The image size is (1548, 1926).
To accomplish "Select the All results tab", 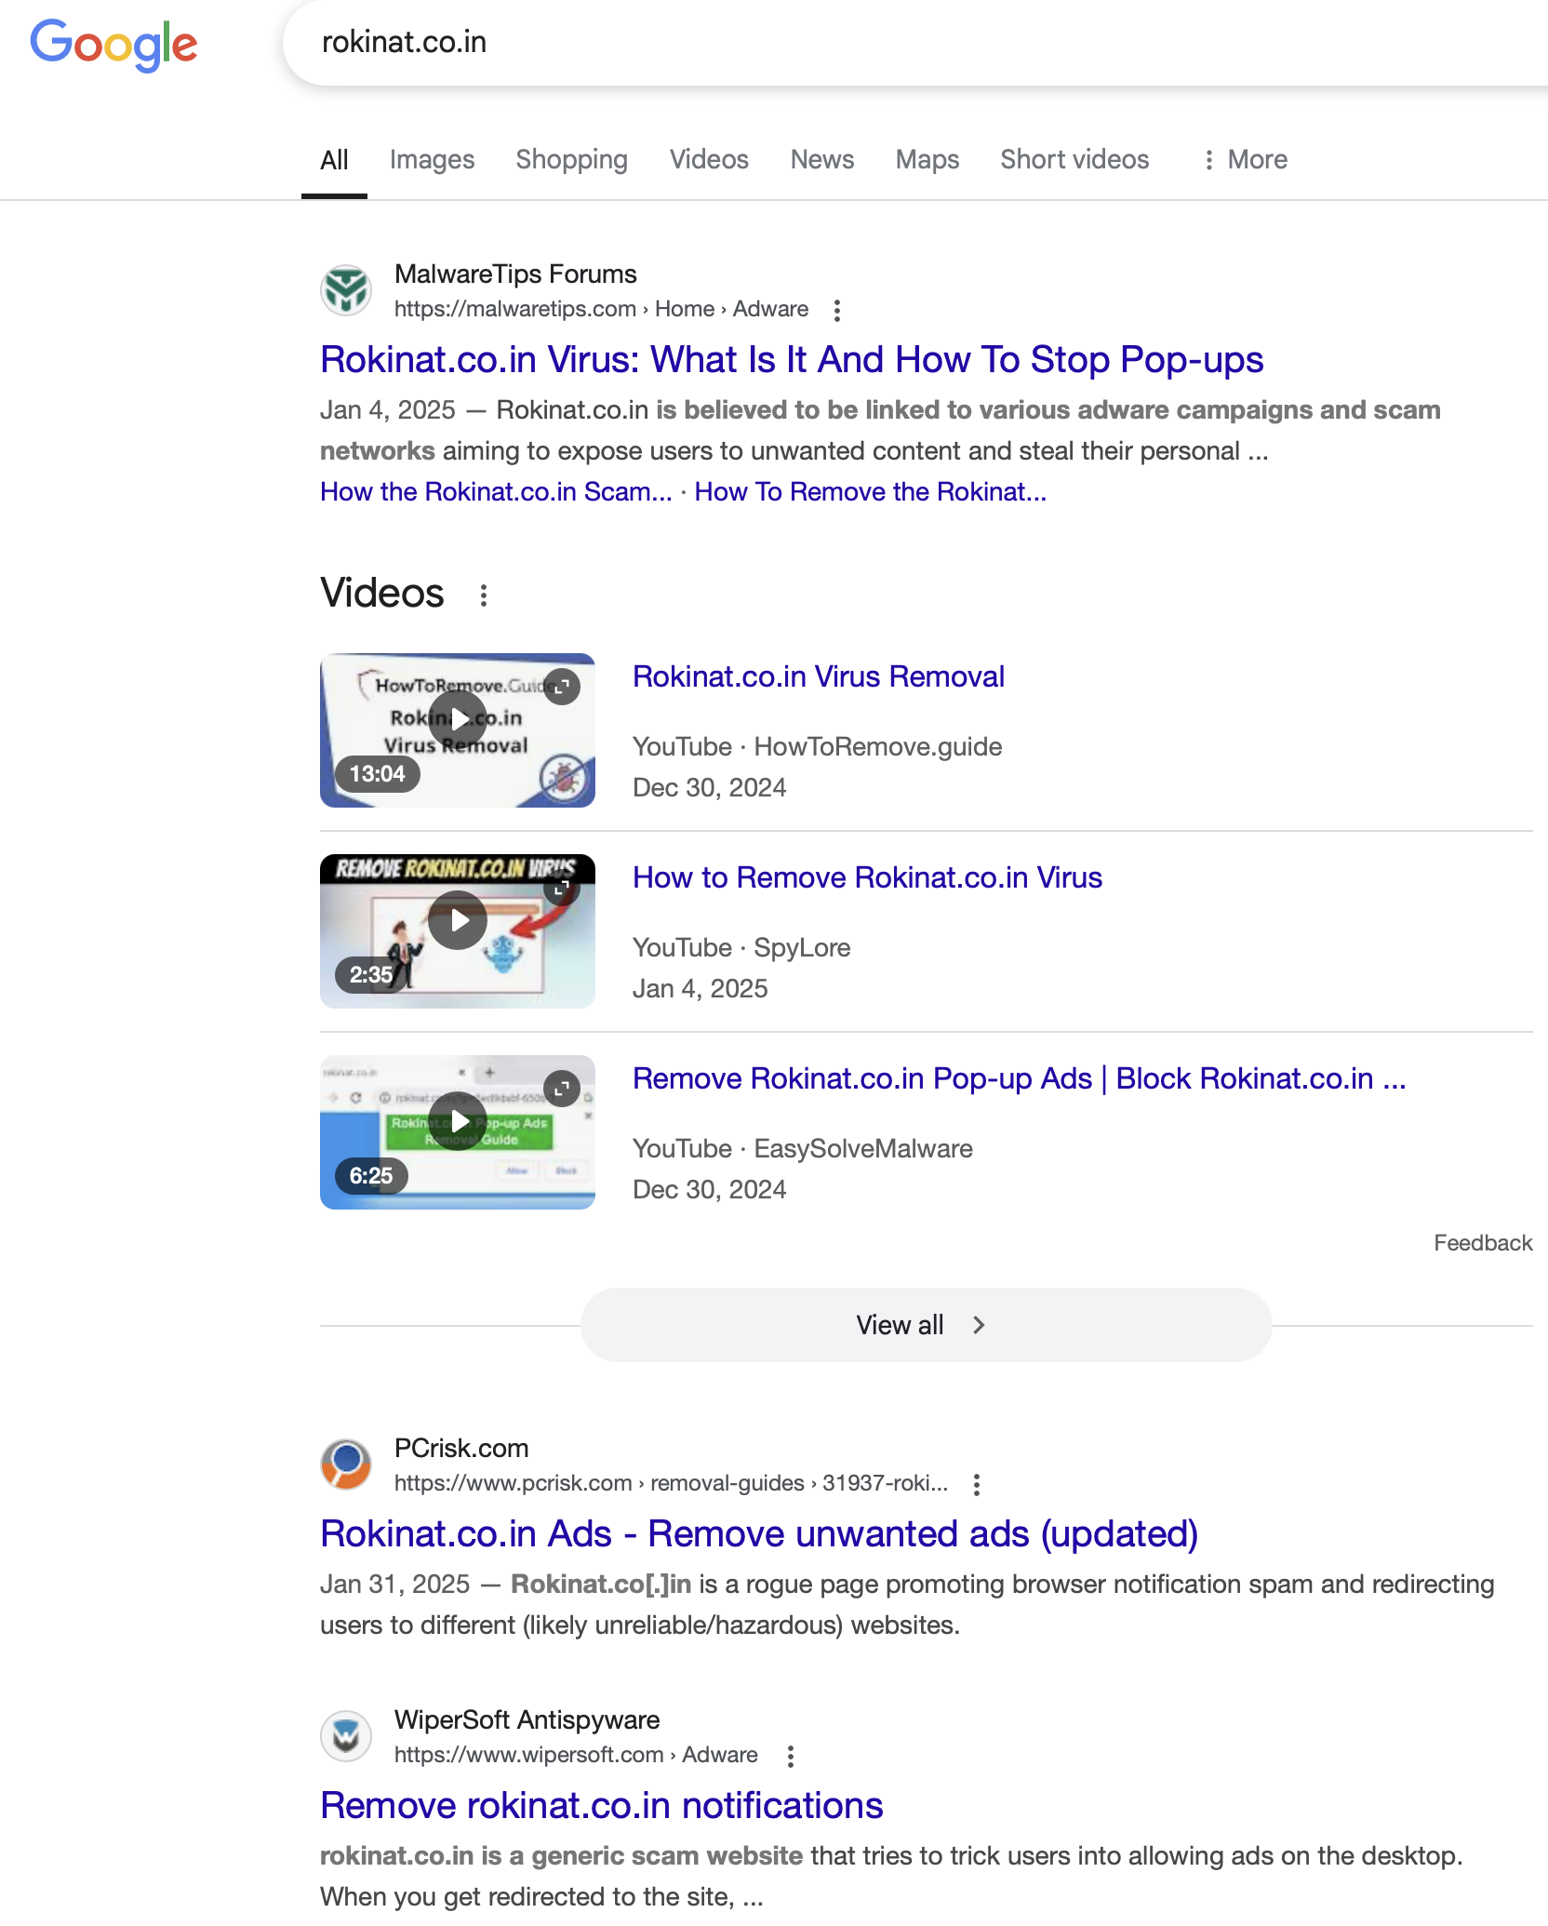I will click(x=334, y=160).
